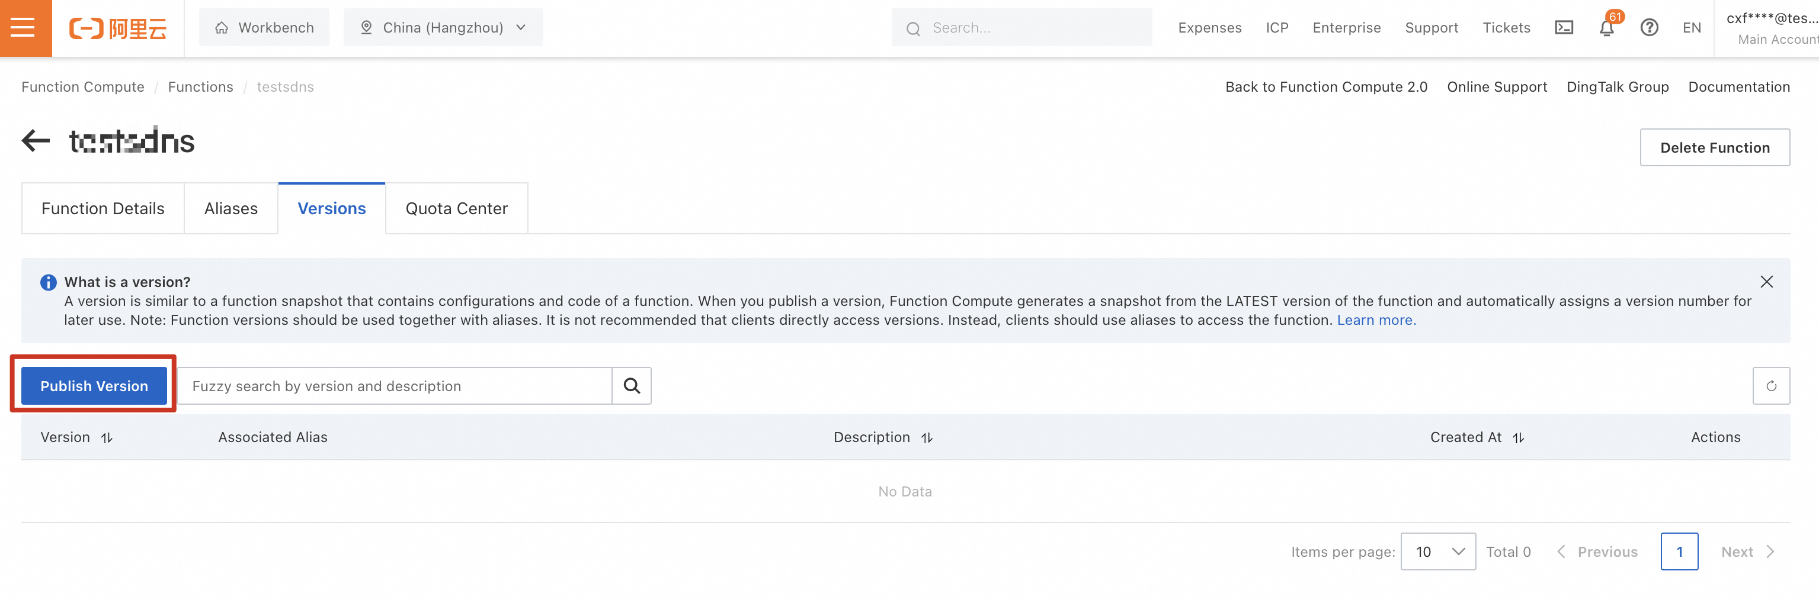1819x600 pixels.
Task: Open the items per page dropdown
Action: pos(1437,551)
